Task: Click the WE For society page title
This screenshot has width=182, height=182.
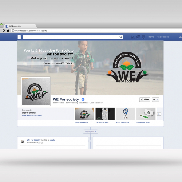Action: (x=66, y=99)
